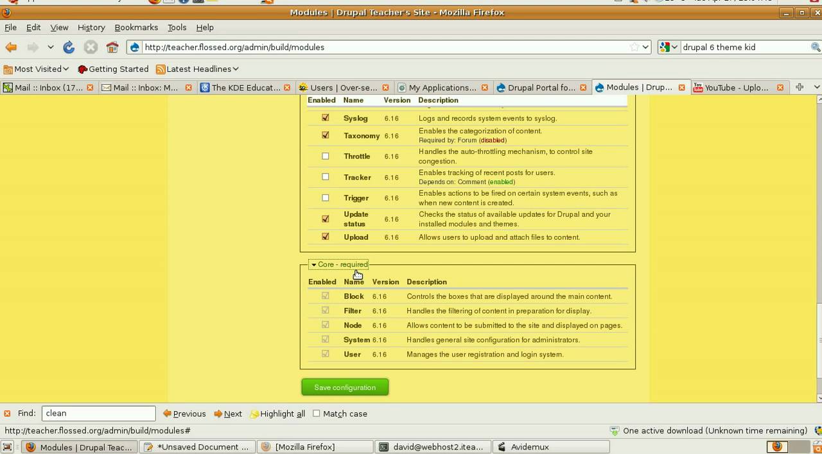
Task: Click the Find text input field
Action: point(98,414)
